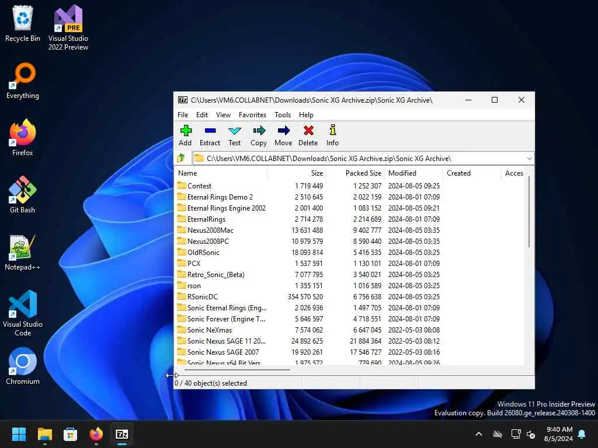Viewport: 598px width, 448px height.
Task: Select Eternal Rings Engine 2002 folder
Action: 221,208
